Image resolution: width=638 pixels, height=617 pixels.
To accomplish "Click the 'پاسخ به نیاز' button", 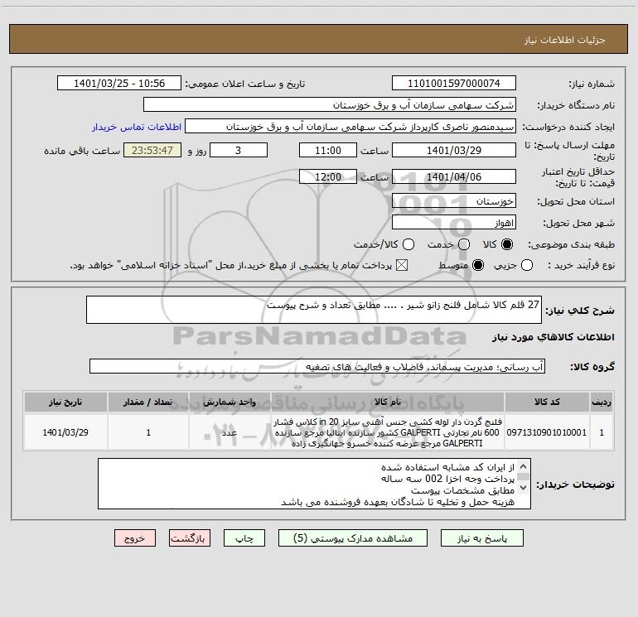I will tap(481, 538).
